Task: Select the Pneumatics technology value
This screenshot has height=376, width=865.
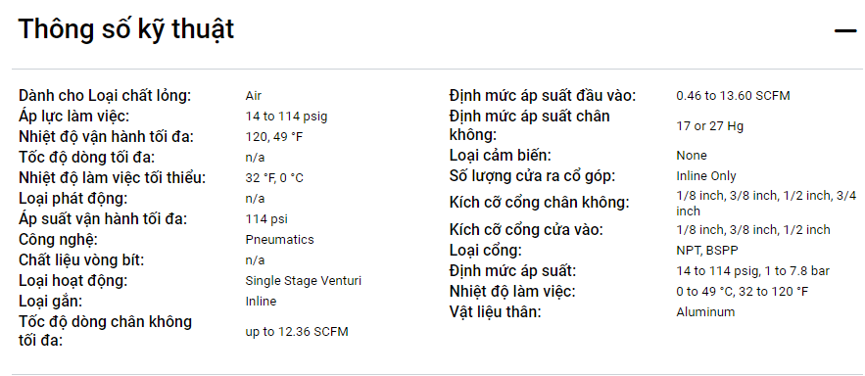Action: pos(280,240)
